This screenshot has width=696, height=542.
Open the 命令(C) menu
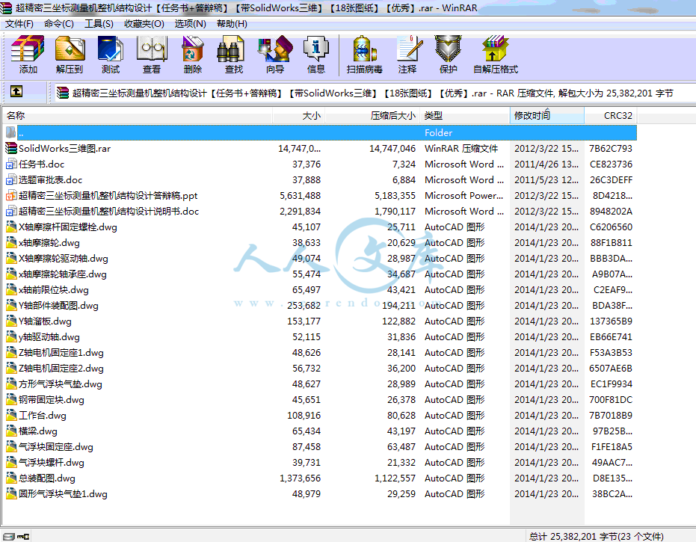[x=58, y=24]
